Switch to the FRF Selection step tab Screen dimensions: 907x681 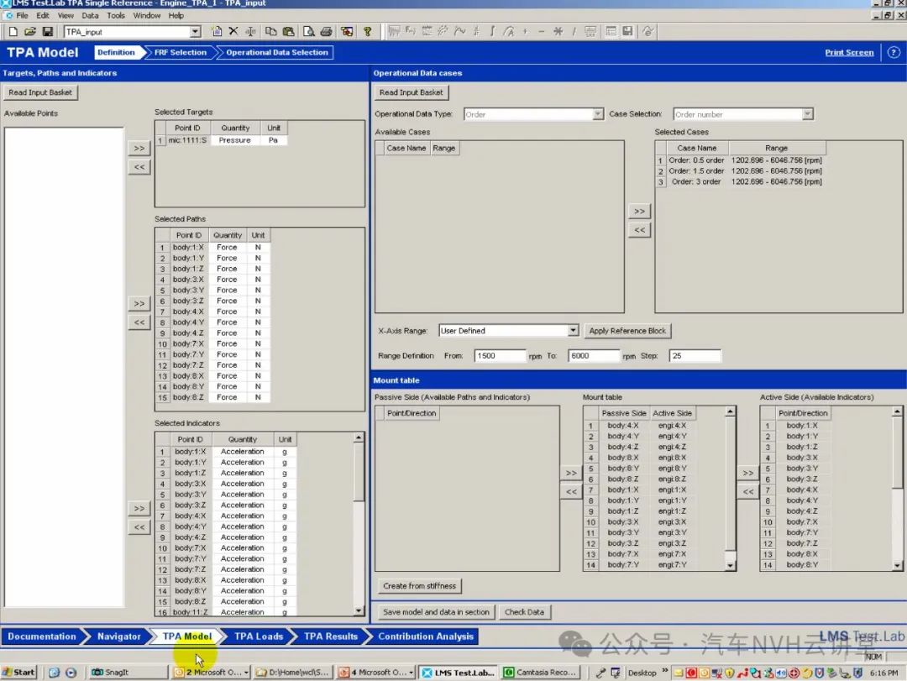coord(180,52)
